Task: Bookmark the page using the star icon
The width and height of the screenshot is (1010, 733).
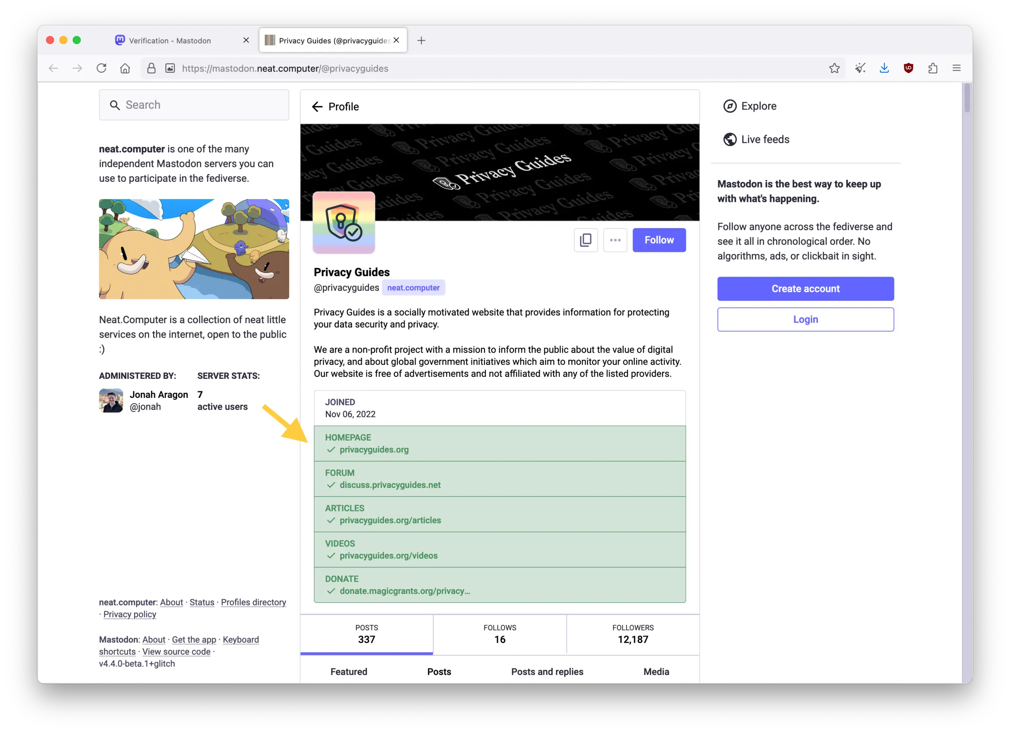Action: point(834,68)
